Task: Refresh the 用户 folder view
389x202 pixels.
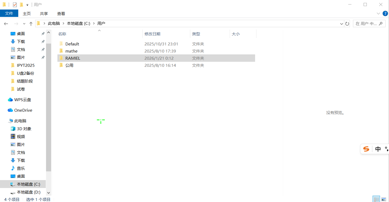Action: [x=347, y=24]
